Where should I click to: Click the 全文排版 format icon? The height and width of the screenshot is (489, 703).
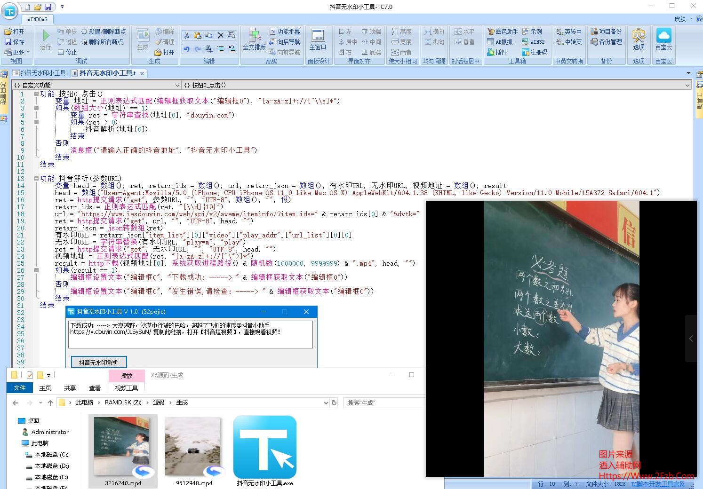pos(254,39)
